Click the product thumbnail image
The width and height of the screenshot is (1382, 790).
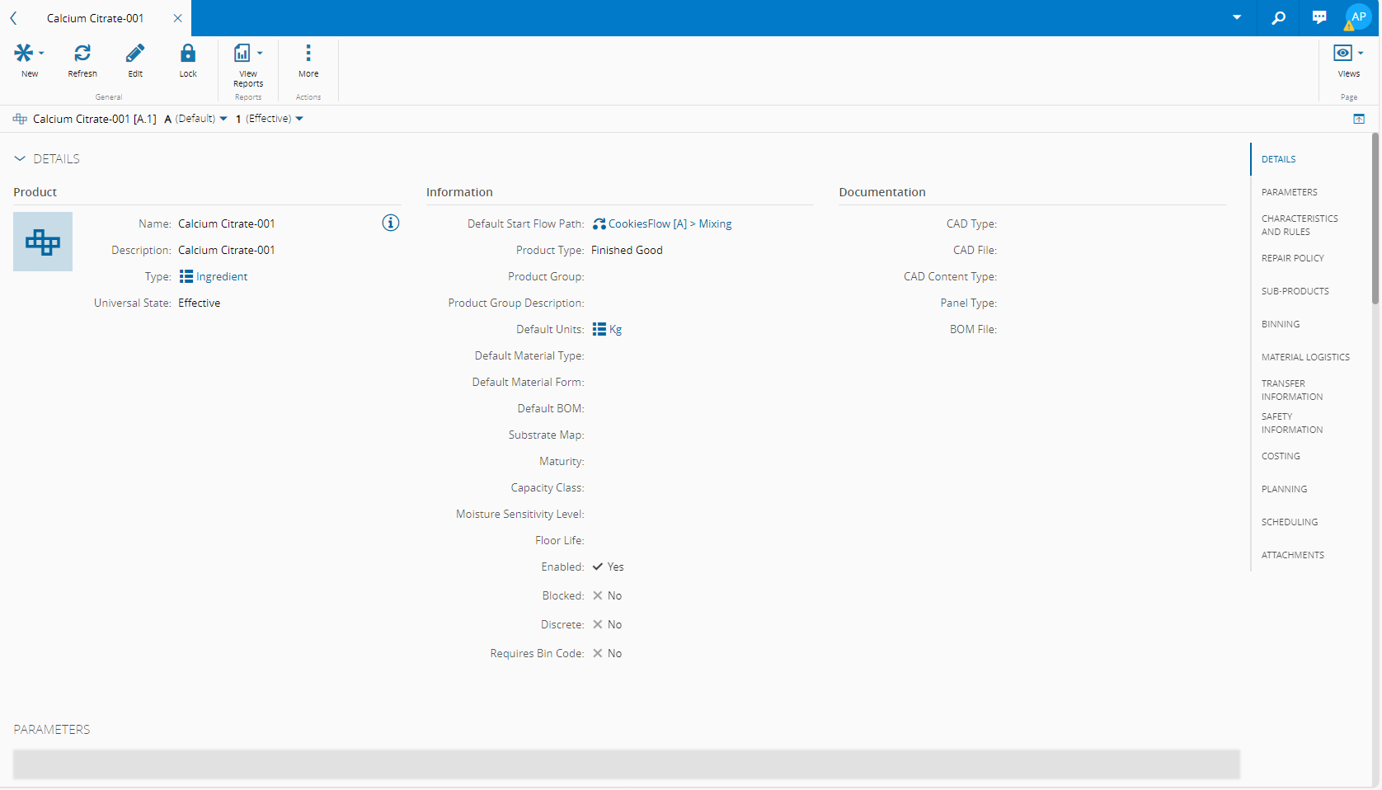43,242
